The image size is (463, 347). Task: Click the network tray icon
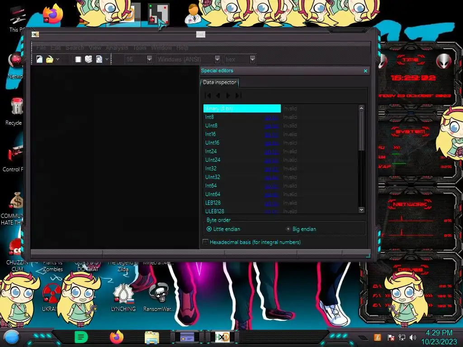pos(402,337)
